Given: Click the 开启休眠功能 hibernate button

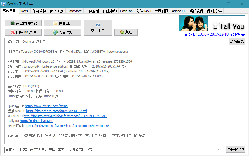Looking at the screenshot, I should (23, 23).
